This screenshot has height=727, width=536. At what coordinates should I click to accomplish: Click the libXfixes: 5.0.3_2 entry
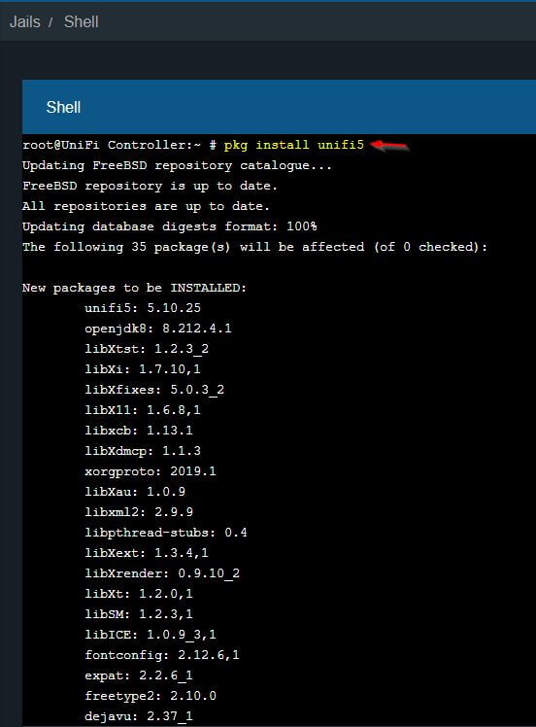(x=154, y=390)
